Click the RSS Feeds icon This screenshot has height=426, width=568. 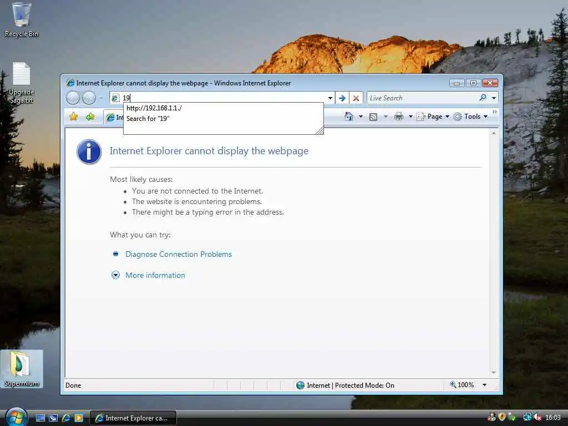373,116
